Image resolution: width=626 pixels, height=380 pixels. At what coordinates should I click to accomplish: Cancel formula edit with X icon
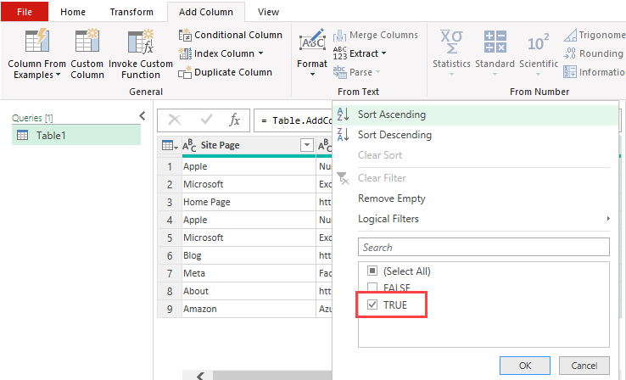[x=175, y=120]
